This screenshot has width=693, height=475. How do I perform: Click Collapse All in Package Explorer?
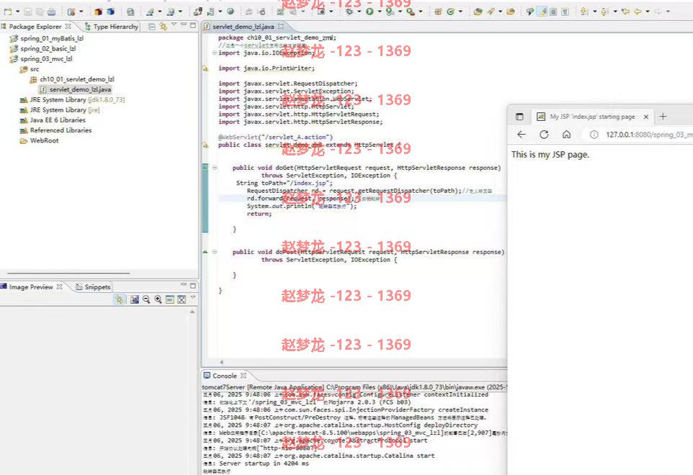(151, 27)
